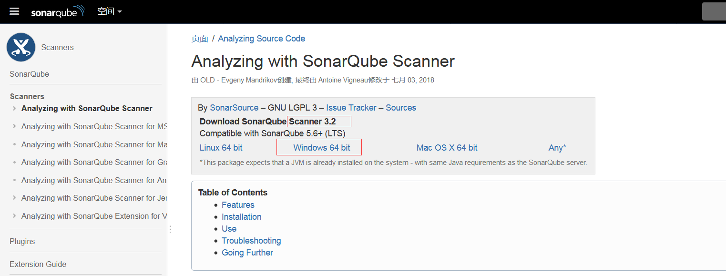Download the Linux 64 bit scanner
The image size is (726, 276).
pyautogui.click(x=221, y=148)
